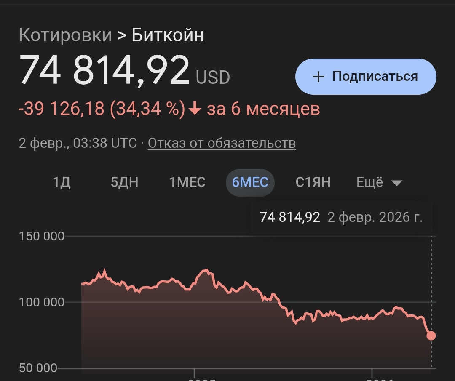This screenshot has height=381, width=455.
Task: Click the large 74 814,92 headline price
Action: (x=104, y=69)
